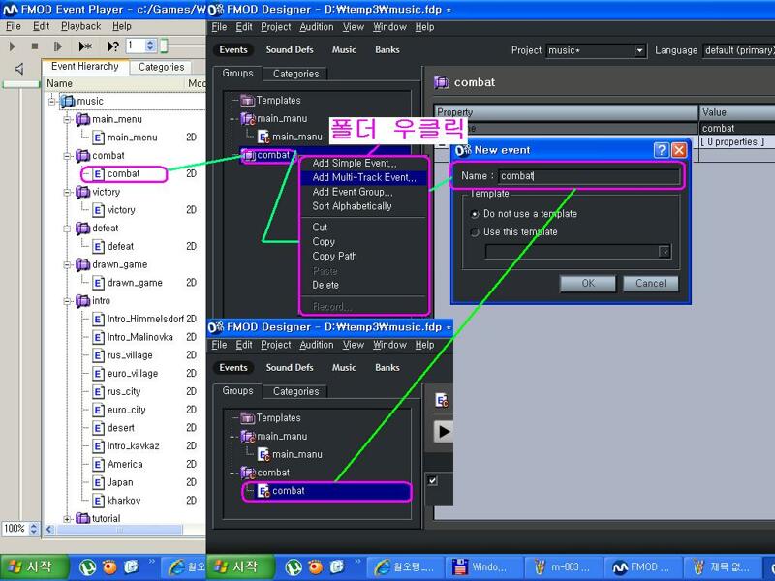Collapse the victory group in Event Hierarchy
This screenshot has height=581, width=775.
click(x=67, y=192)
